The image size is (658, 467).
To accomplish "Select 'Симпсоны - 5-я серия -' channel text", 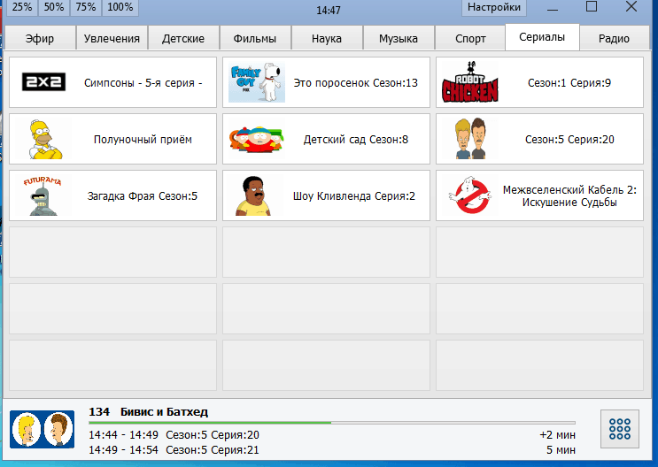I will [x=143, y=83].
